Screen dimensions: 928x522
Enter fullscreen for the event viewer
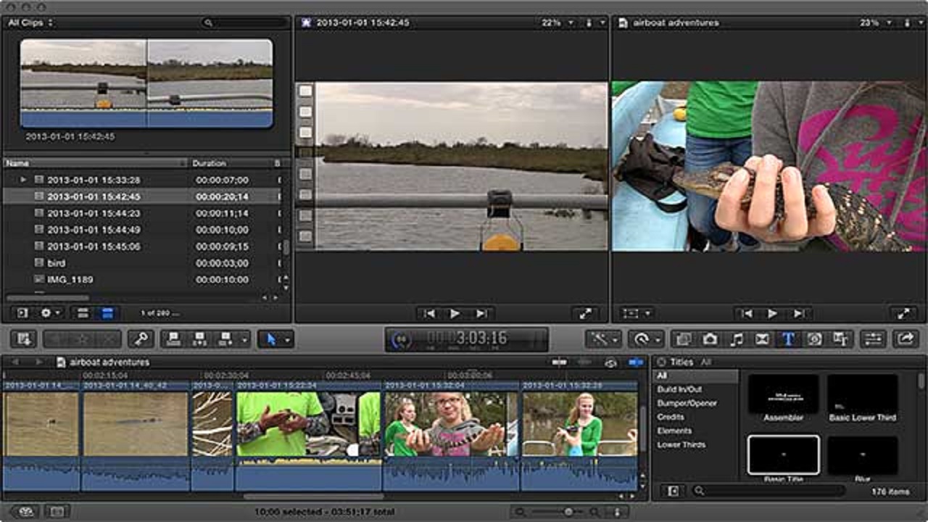[584, 313]
